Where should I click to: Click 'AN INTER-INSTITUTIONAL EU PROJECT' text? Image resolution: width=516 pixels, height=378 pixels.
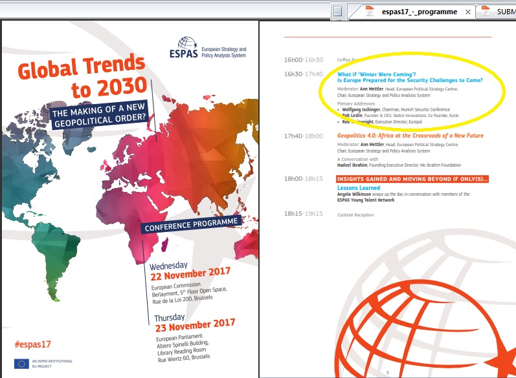(x=52, y=364)
